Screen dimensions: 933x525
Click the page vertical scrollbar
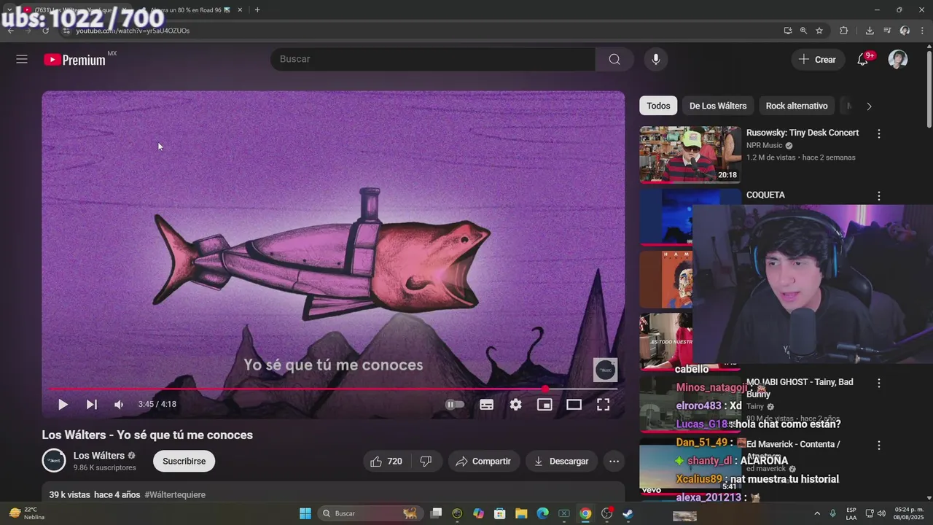click(x=929, y=87)
